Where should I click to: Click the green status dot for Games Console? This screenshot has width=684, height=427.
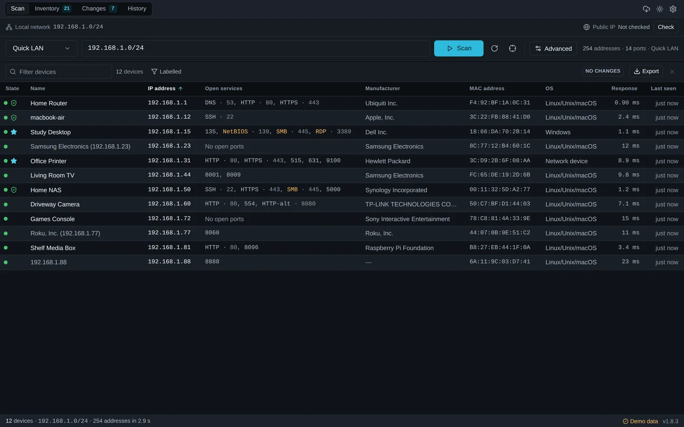[6, 219]
